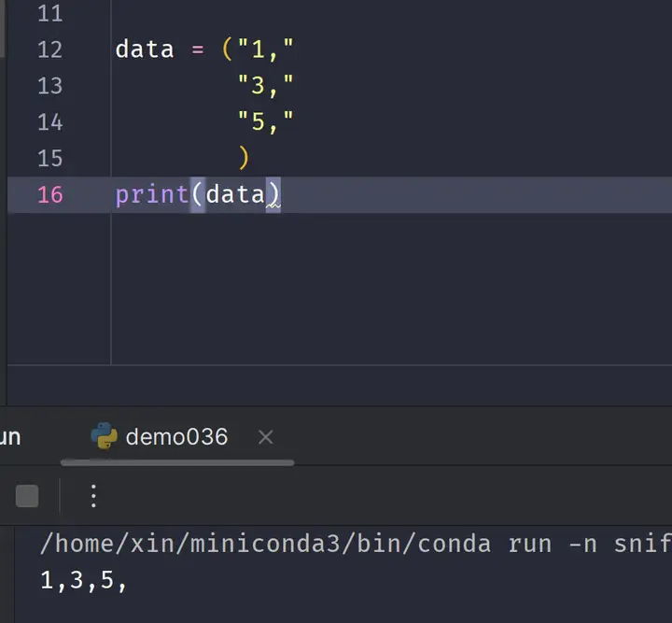
Task: Open the run toolbar three-dot options menu
Action: [x=93, y=496]
